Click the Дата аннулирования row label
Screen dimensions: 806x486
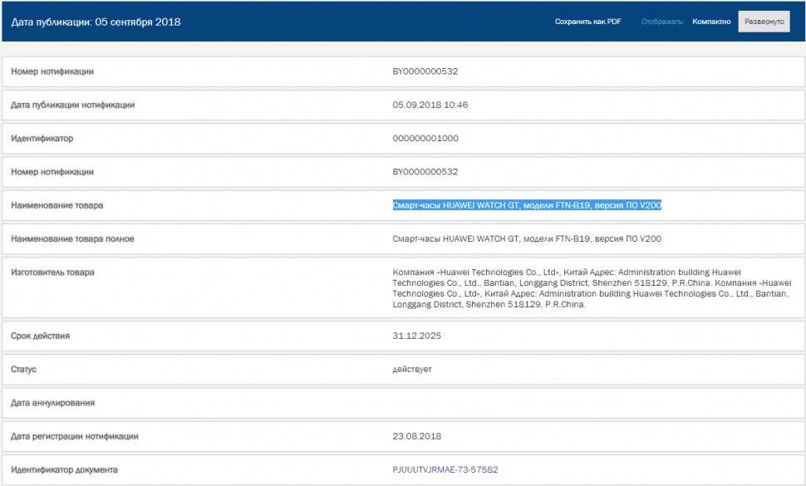53,403
